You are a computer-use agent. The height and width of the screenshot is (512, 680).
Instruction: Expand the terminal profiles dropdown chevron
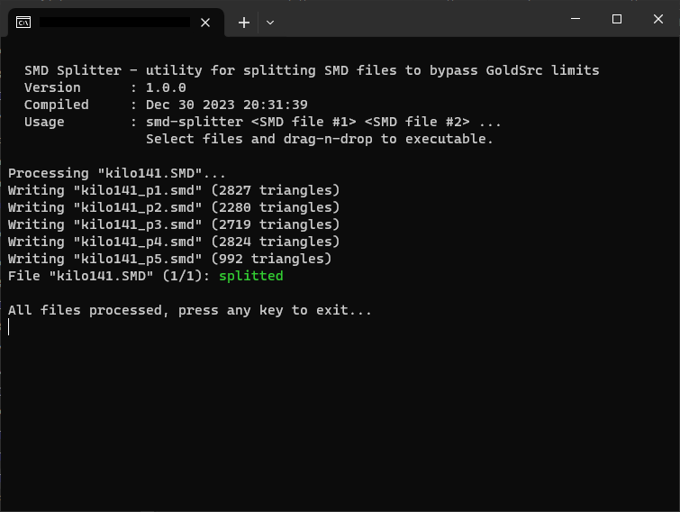tap(270, 23)
